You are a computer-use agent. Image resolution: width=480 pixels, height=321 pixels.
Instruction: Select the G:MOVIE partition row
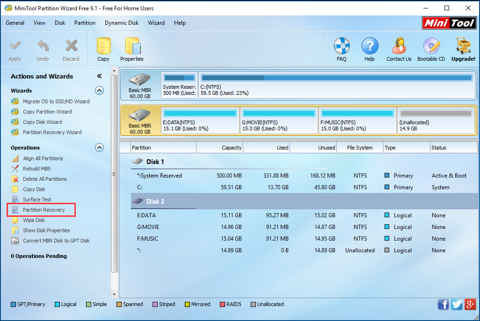point(304,227)
